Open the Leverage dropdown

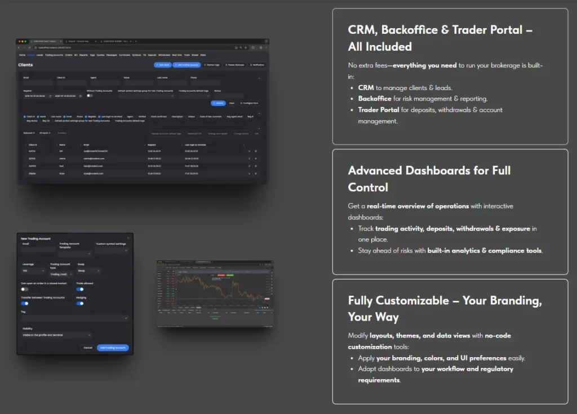pyautogui.click(x=33, y=271)
